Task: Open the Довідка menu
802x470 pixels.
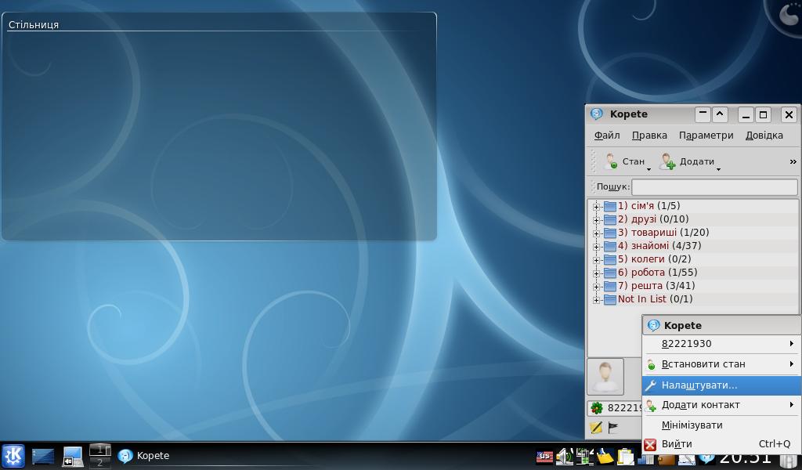Action: [764, 135]
